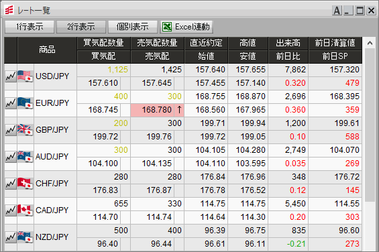The height and width of the screenshot is (252, 379).
Task: Select the CHF/JPY product name
Action: [52, 184]
